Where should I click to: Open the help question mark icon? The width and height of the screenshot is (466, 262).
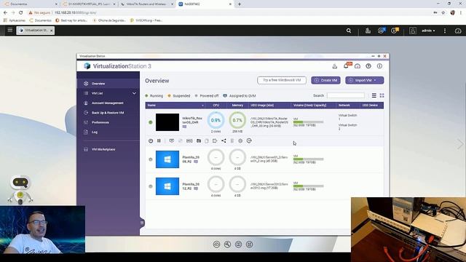(x=368, y=66)
